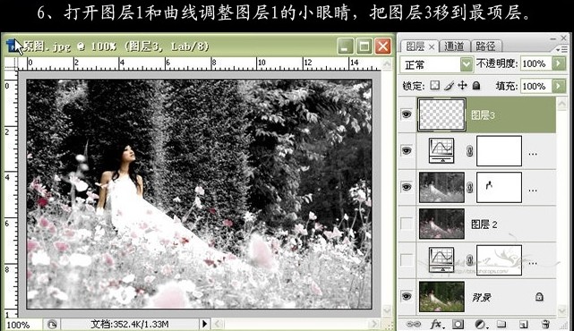
Task: Close the 图层 tab with its small x
Action: [x=432, y=47]
